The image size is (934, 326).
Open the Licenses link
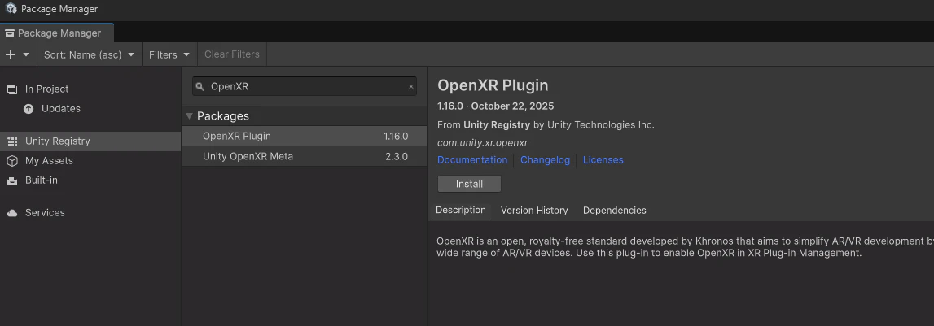(x=603, y=160)
